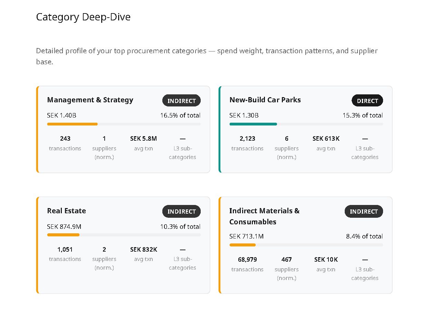Viewport: 429px width, 309px height.
Task: Select the SEK 874.9M spend value
Action: point(64,227)
